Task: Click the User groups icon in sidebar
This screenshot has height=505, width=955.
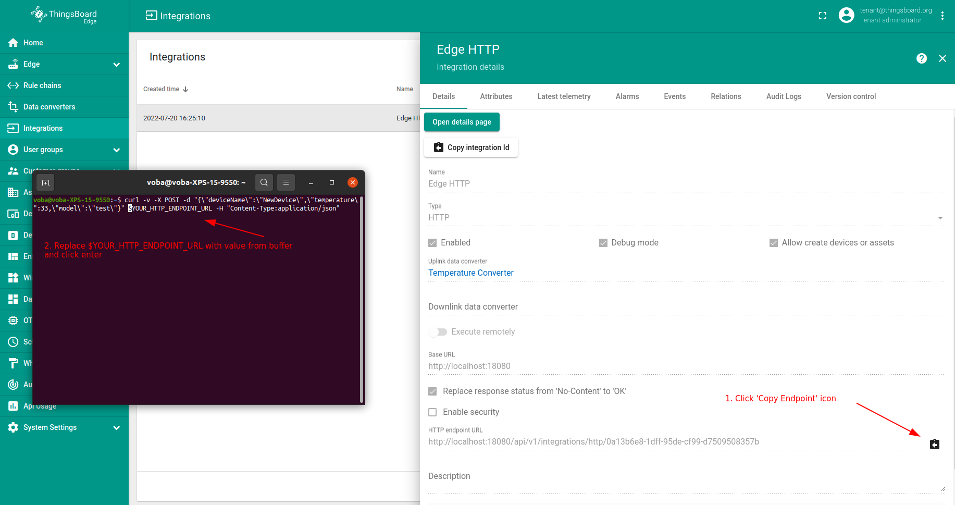Action: click(x=14, y=150)
